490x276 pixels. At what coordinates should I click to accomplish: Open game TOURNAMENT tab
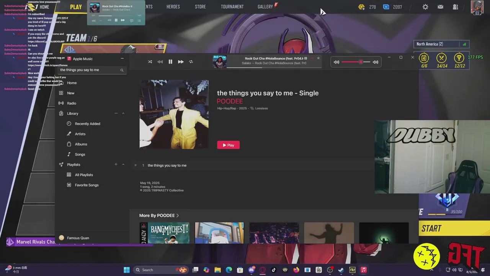232,7
